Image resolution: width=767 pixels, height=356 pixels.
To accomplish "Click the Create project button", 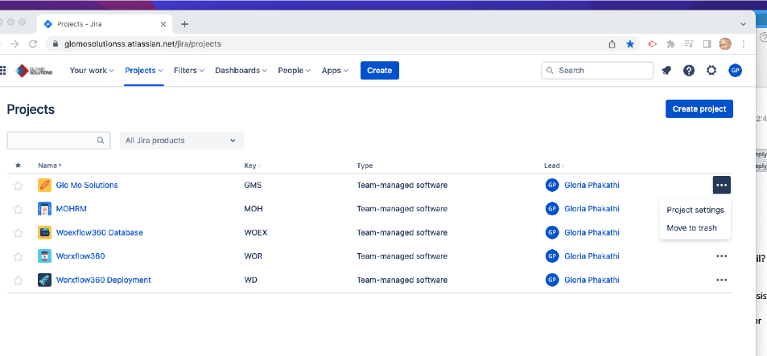I will 699,109.
